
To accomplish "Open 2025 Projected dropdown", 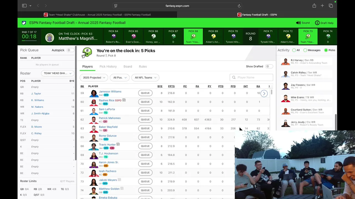I will (94, 78).
